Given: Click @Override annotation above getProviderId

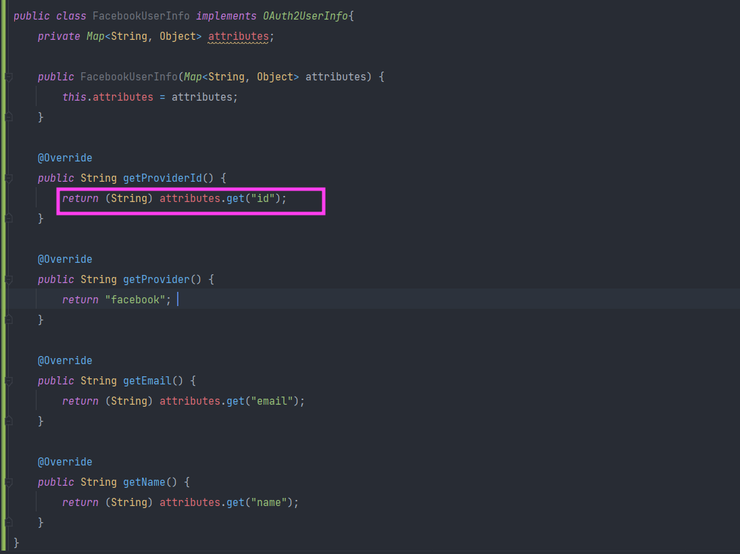Looking at the screenshot, I should click(65, 158).
